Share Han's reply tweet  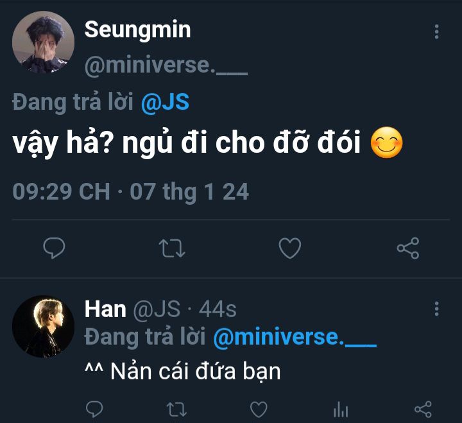[x=423, y=408]
